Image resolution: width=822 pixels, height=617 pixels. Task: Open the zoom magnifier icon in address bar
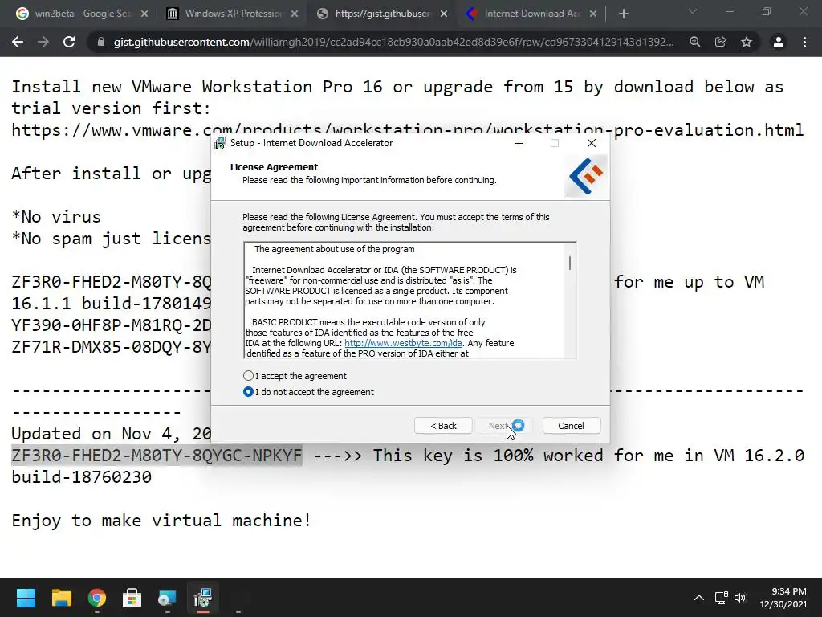click(x=695, y=42)
